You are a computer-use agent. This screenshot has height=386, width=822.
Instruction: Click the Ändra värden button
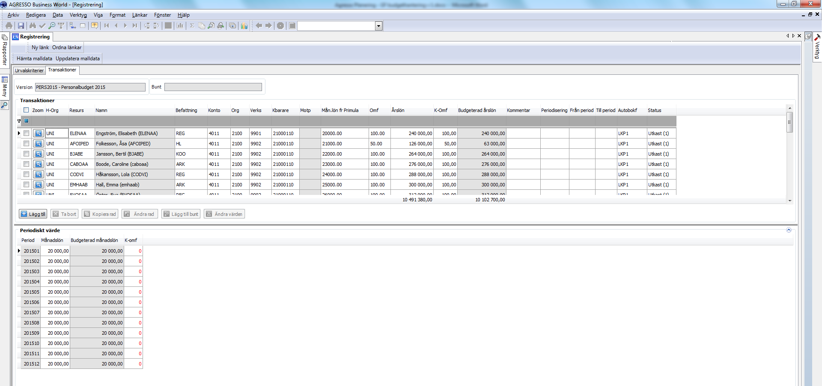[x=224, y=214]
